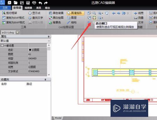
Task: Switch to the 输出 tab
Action: 47,8
